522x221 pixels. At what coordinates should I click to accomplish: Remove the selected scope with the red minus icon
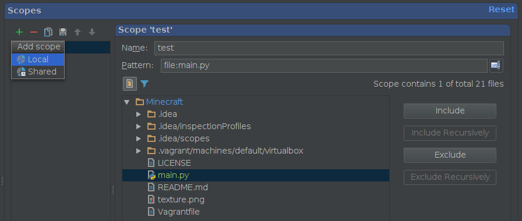34,32
